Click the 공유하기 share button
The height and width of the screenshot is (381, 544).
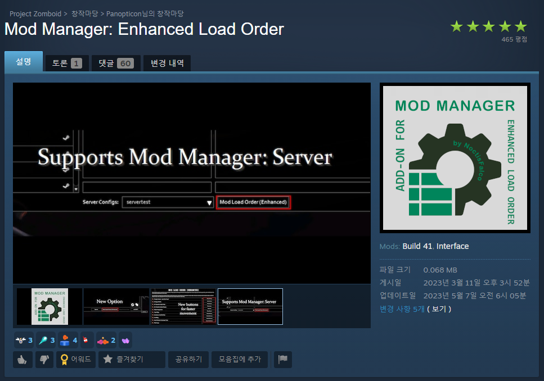coord(188,360)
